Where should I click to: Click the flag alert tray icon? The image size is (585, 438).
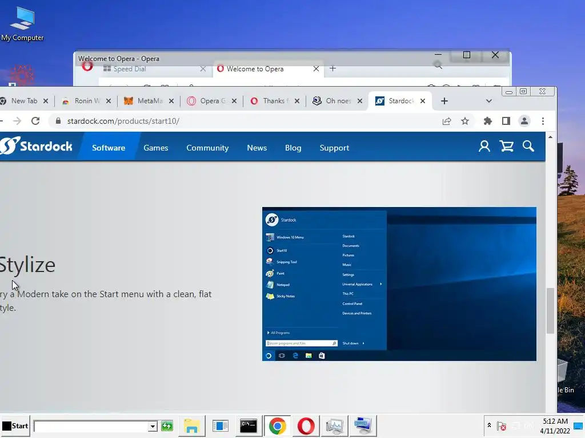[x=502, y=425]
